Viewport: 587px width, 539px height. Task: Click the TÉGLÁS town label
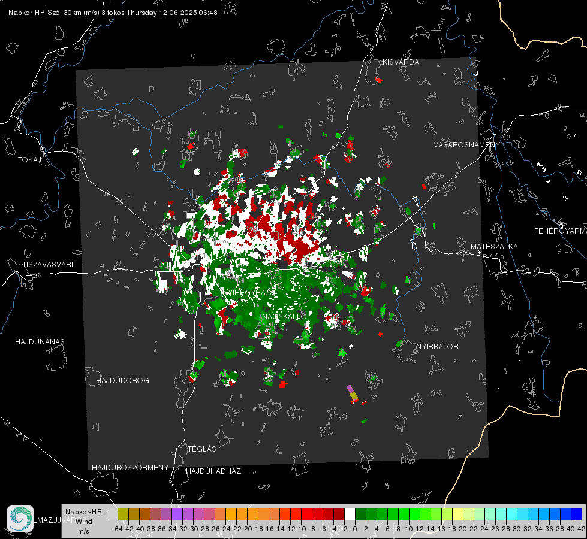(202, 449)
